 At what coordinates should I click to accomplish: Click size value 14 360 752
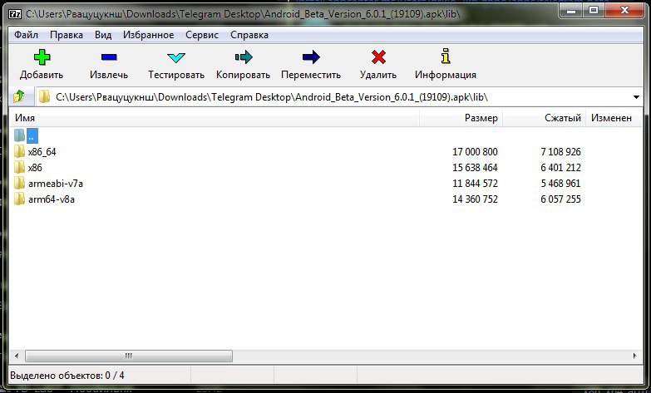[x=475, y=199]
